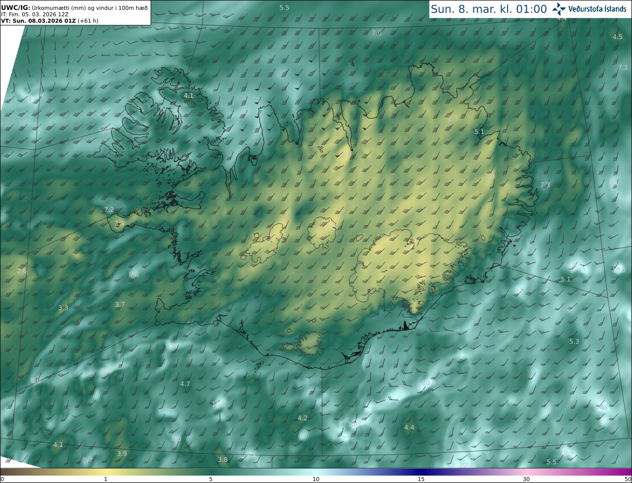
Task: Click the 'Sun. 8. mar. kl. 01:00' timestamp
Action: pos(489,9)
